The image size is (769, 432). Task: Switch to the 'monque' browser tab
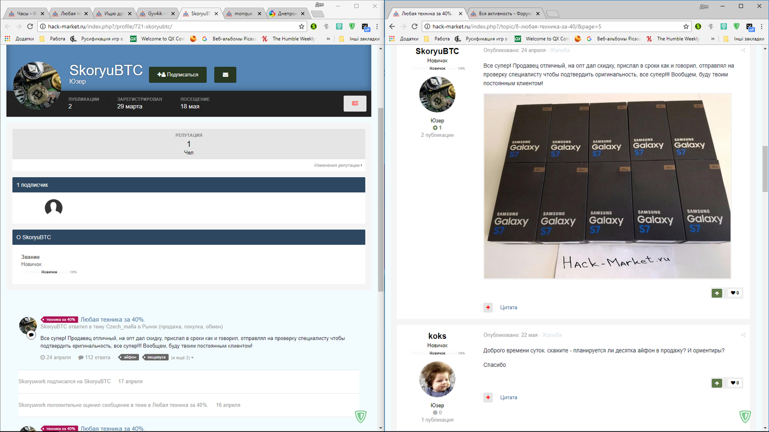[x=243, y=13]
